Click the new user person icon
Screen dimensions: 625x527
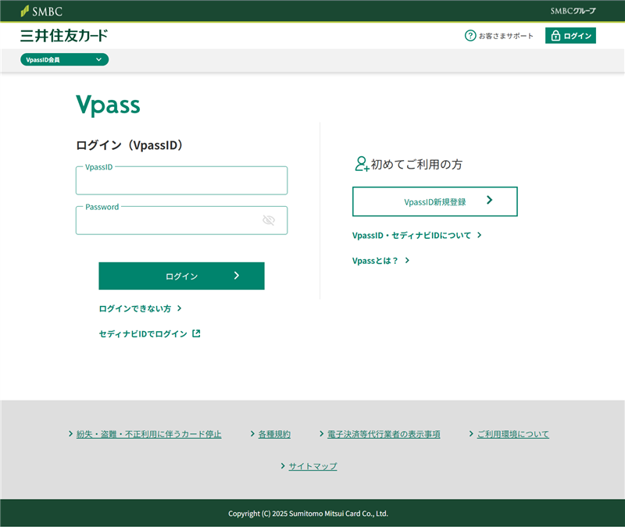pyautogui.click(x=361, y=164)
